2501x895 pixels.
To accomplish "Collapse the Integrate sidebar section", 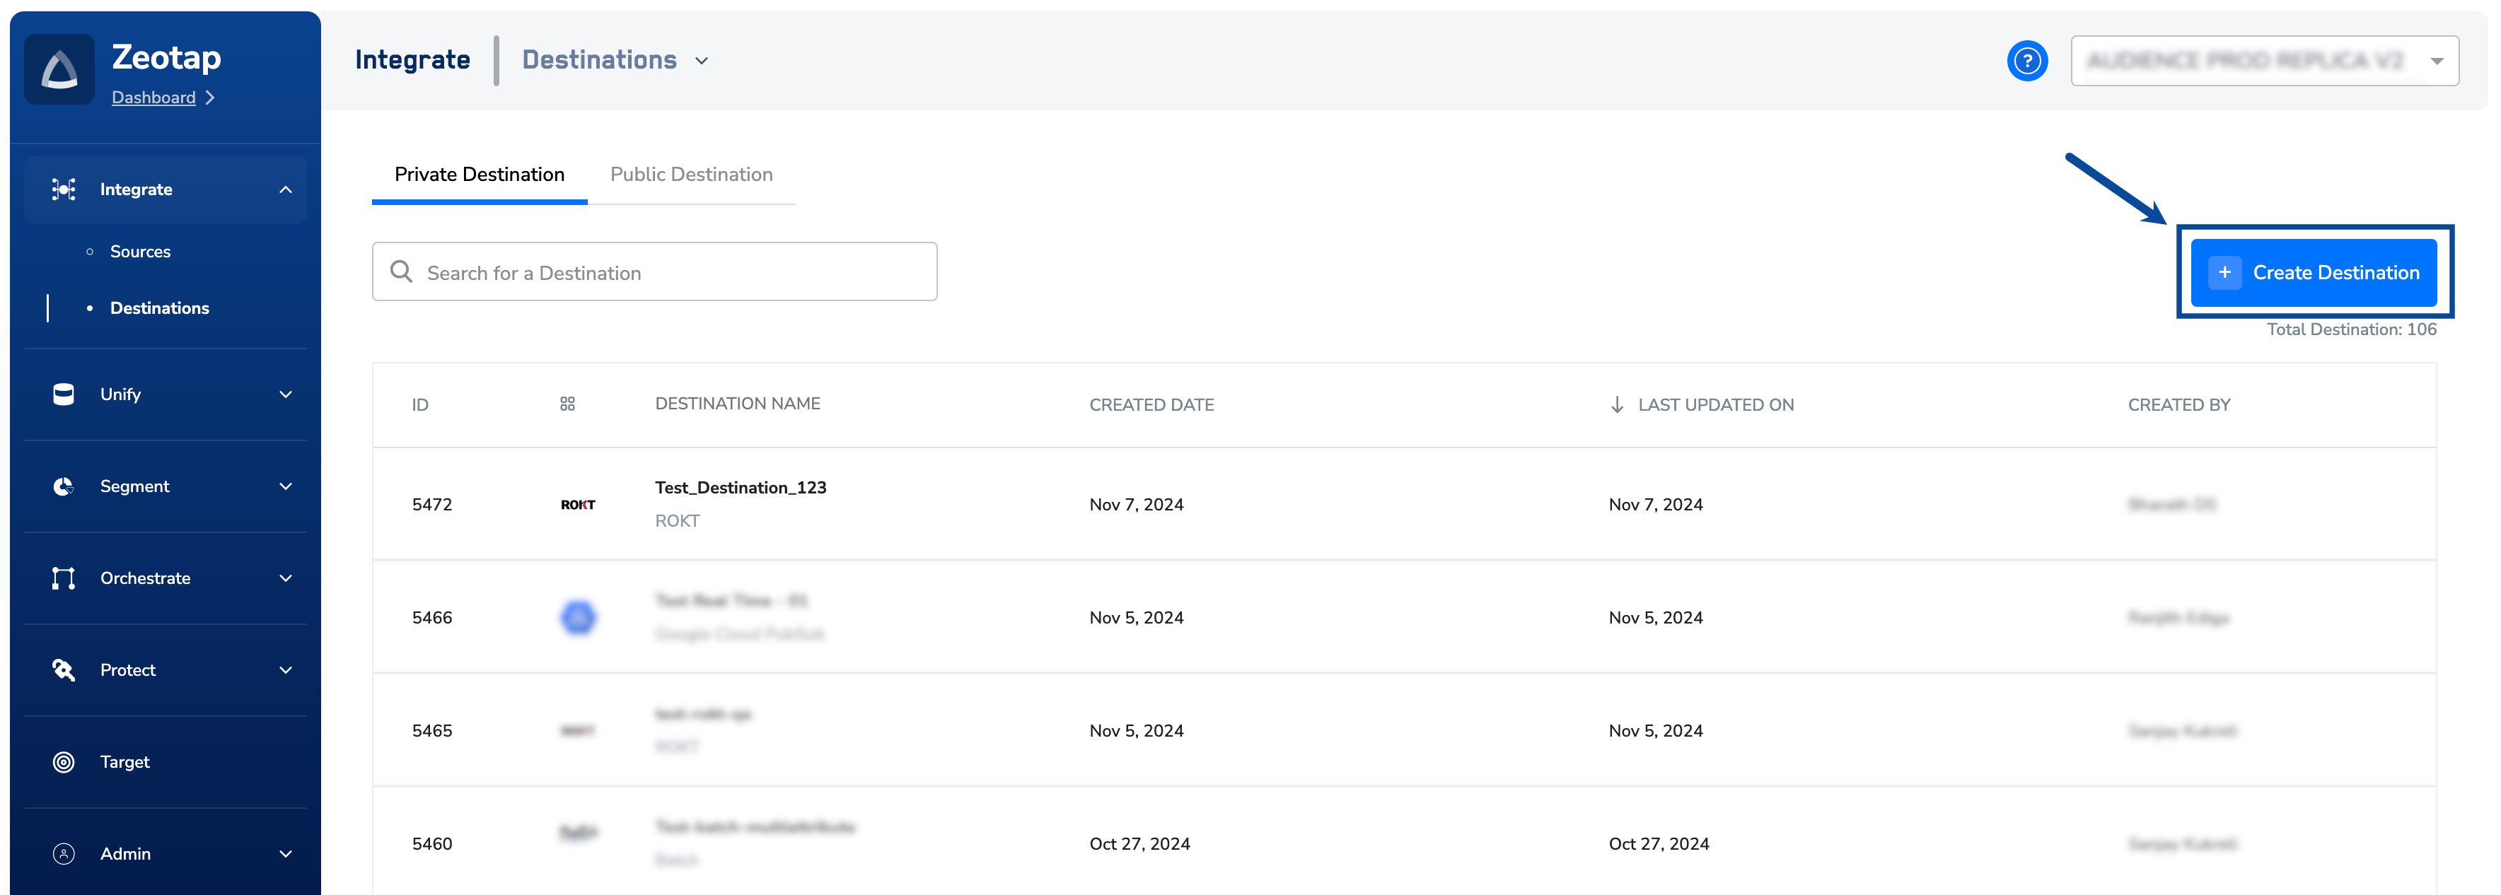I will [286, 189].
